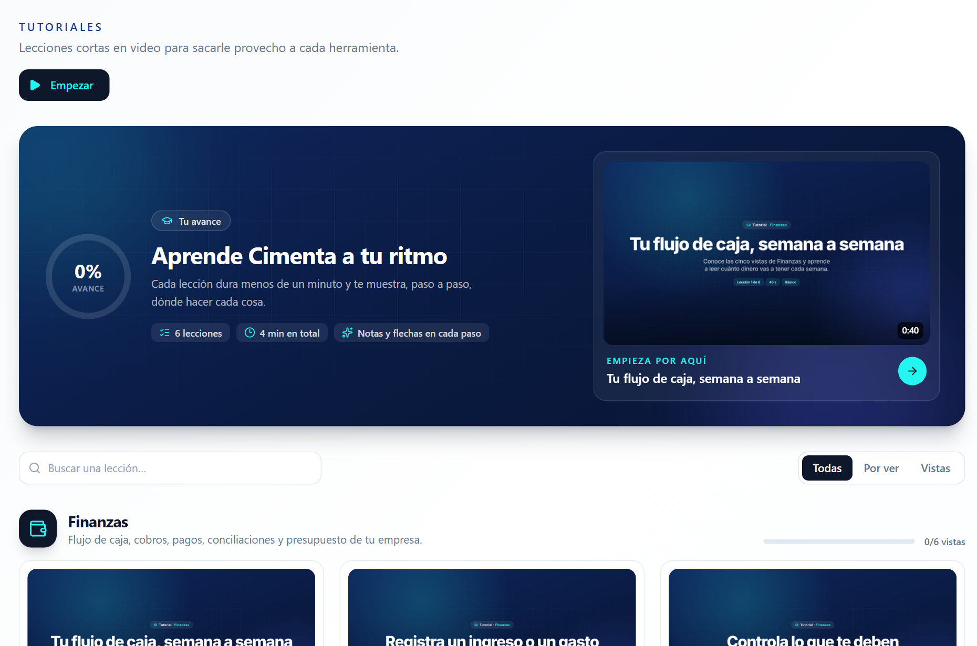Click the clock icon beside 4 min en total
Viewport: 977px width, 646px height.
pos(250,333)
